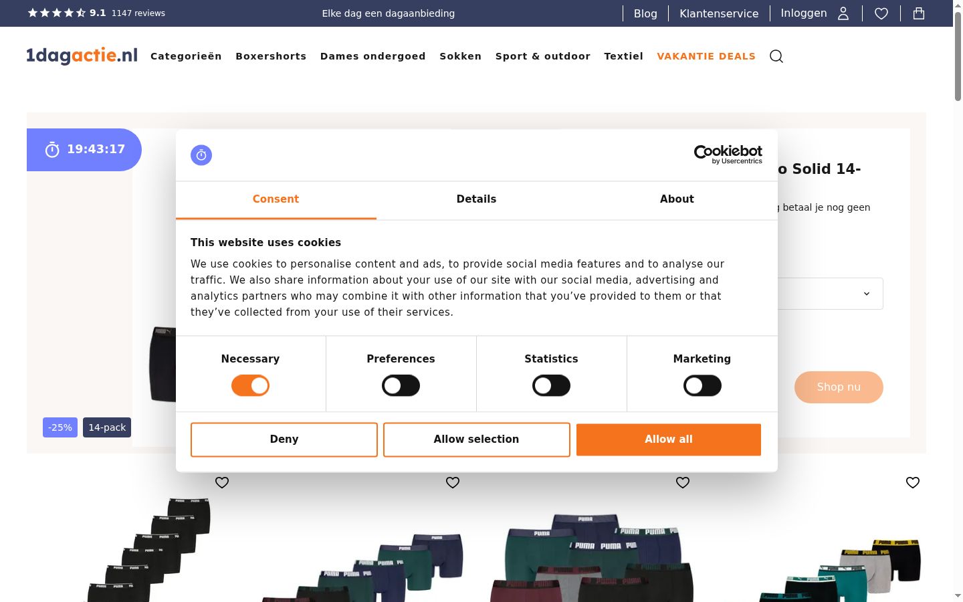
Task: Open the Sport & outdoor menu
Action: click(x=543, y=56)
